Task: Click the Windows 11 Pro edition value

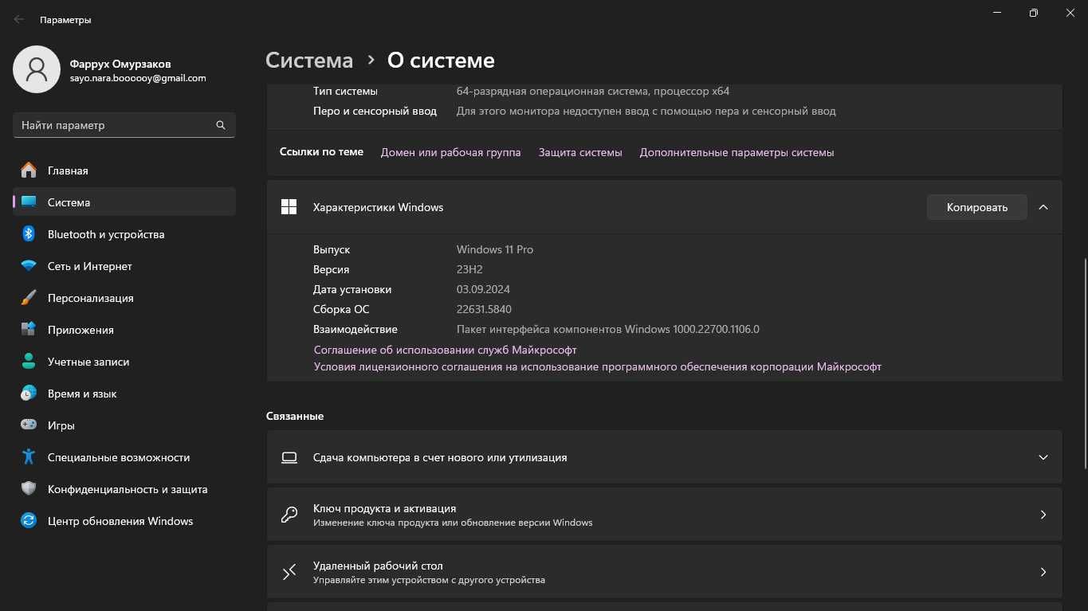Action: [x=495, y=249]
